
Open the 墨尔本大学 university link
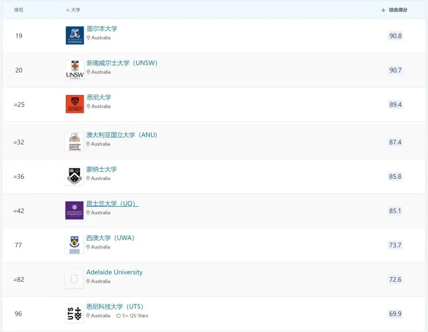coord(102,28)
